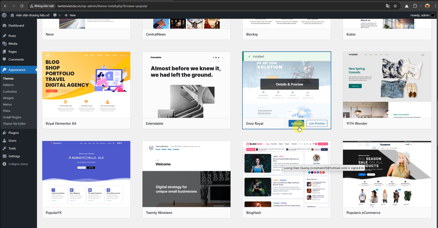Click the browser forward arrow
Viewport: 438px width, 228px height.
[x=13, y=6]
